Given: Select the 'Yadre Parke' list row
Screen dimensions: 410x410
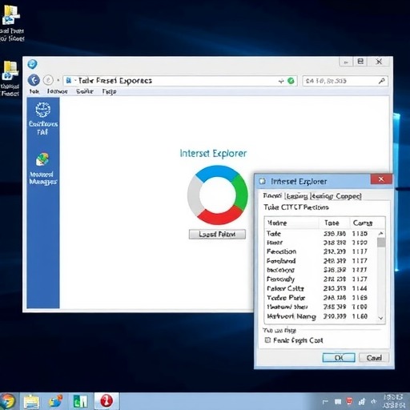Looking at the screenshot, I should click(321, 297).
